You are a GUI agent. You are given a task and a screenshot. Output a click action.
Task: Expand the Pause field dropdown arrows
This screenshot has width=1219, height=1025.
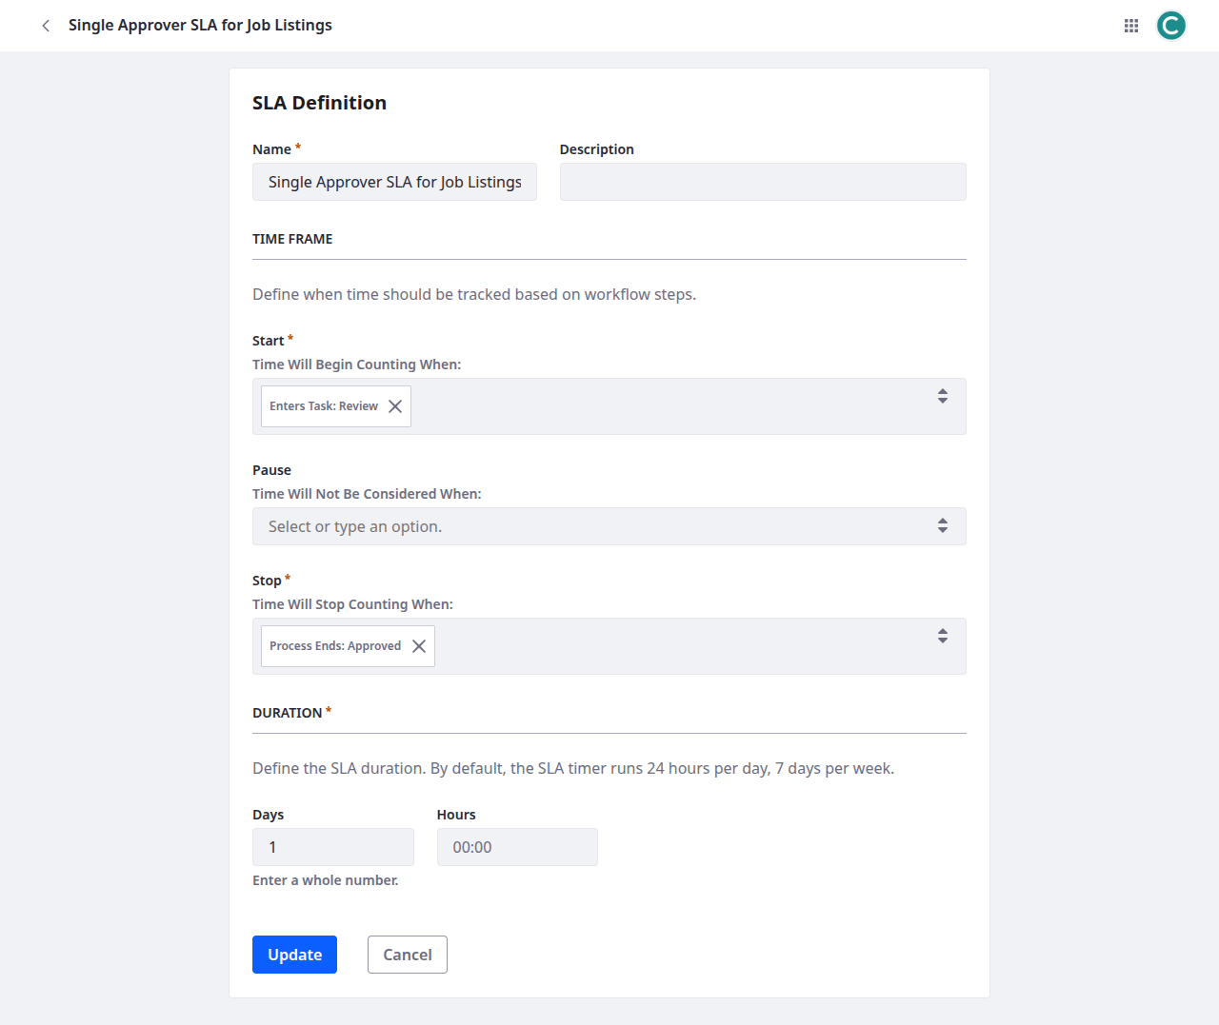(x=942, y=525)
